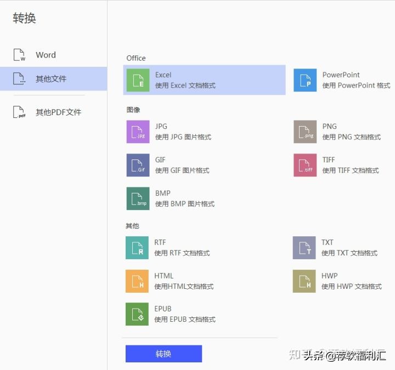Select the '使用HTML文档格式' text
The height and width of the screenshot is (370, 395).
(184, 287)
